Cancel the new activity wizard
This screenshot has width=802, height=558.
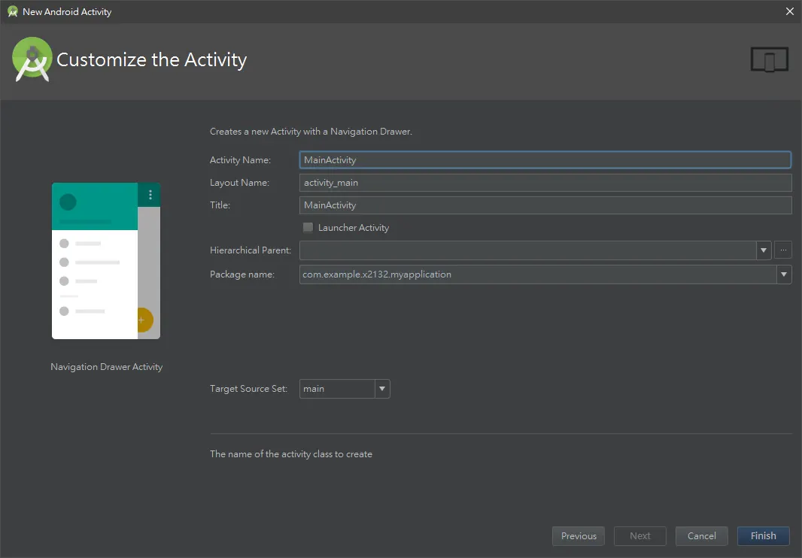pos(701,536)
